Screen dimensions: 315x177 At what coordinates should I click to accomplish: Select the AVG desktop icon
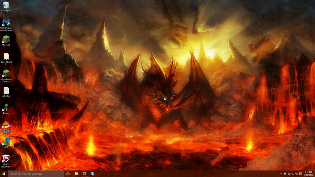[6, 143]
